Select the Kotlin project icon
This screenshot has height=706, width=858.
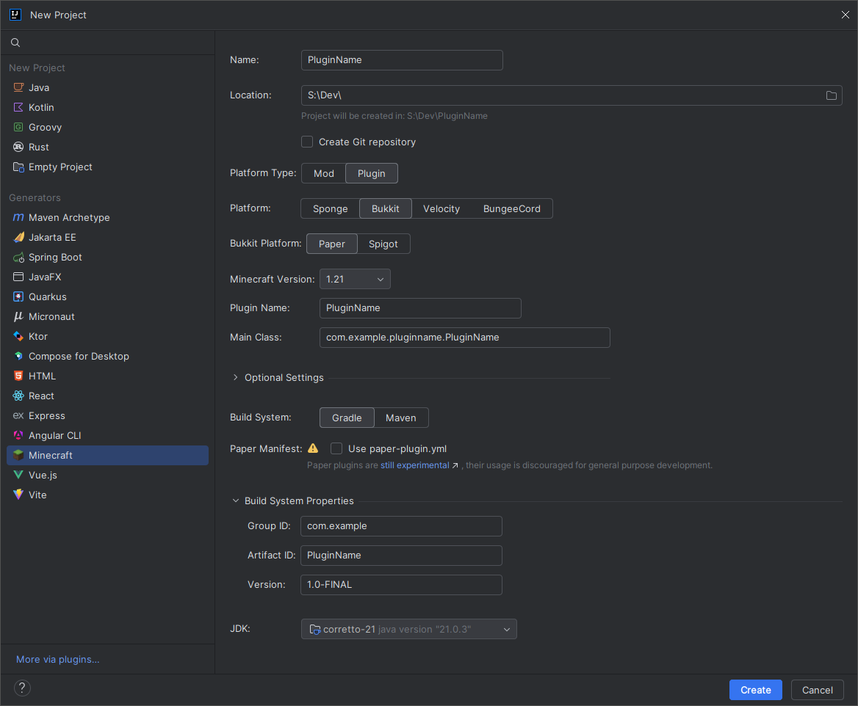pyautogui.click(x=18, y=107)
